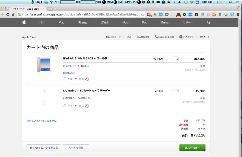This screenshot has height=157, width=242.
Task: Click the settings gear extension icon
Action: [184, 14]
